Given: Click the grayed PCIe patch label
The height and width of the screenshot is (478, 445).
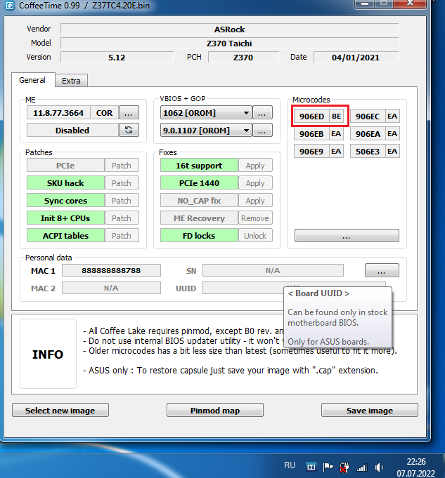Looking at the screenshot, I should pyautogui.click(x=65, y=166).
